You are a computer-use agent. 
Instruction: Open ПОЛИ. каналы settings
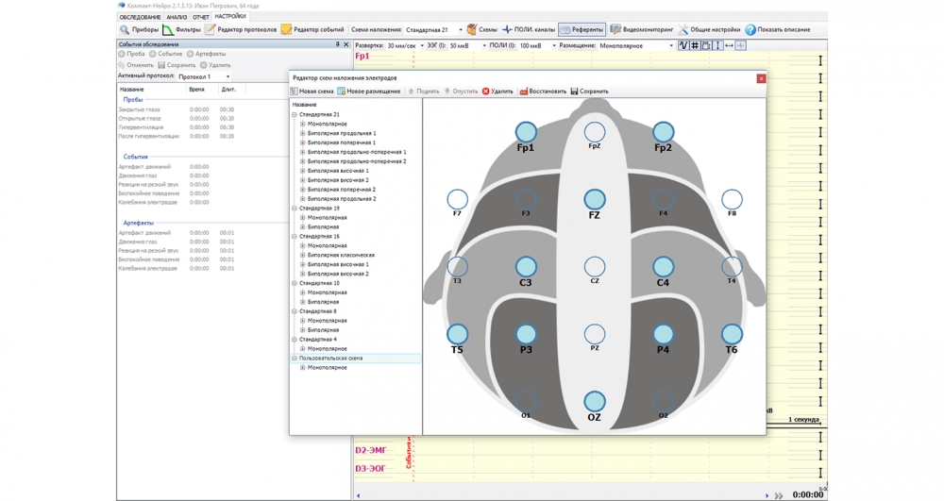529,30
